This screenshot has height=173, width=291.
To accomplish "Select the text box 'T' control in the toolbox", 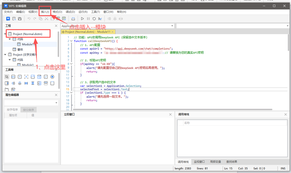I will pyautogui.click(x=20, y=77).
